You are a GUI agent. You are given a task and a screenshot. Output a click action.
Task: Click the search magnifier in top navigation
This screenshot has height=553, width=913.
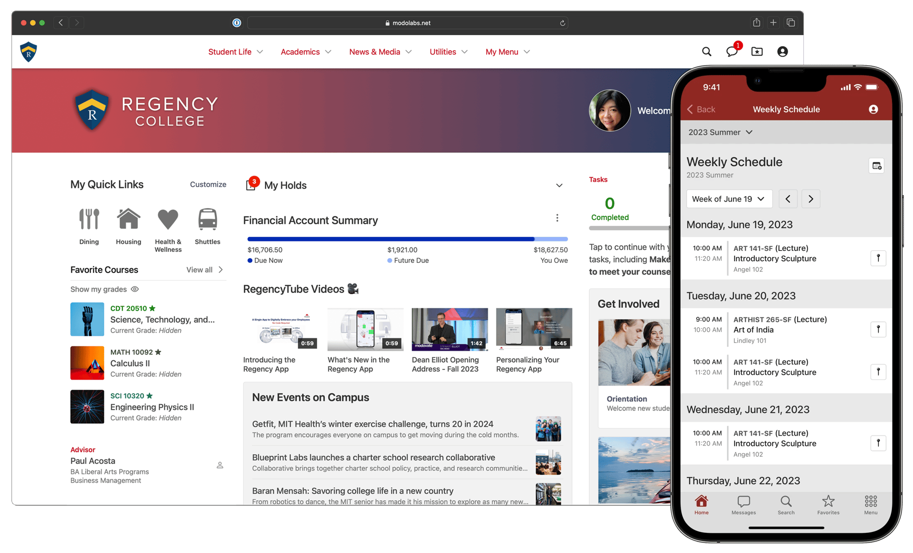pos(706,52)
